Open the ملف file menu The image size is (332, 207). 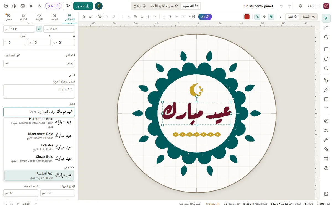point(313,6)
